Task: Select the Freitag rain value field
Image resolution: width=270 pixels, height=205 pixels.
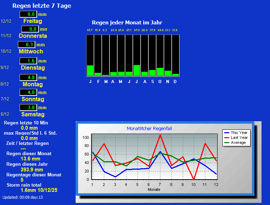Action: pyautogui.click(x=28, y=14)
